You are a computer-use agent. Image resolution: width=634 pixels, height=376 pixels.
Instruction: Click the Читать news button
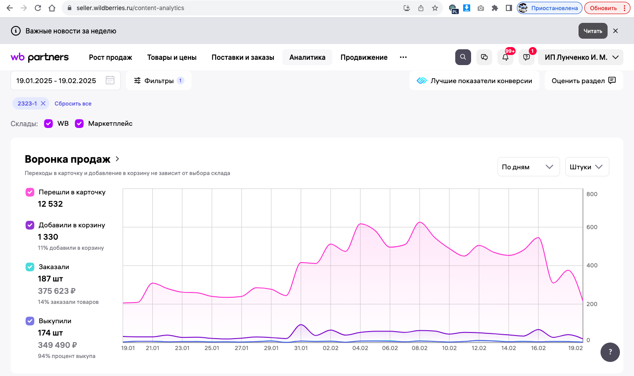click(x=593, y=31)
